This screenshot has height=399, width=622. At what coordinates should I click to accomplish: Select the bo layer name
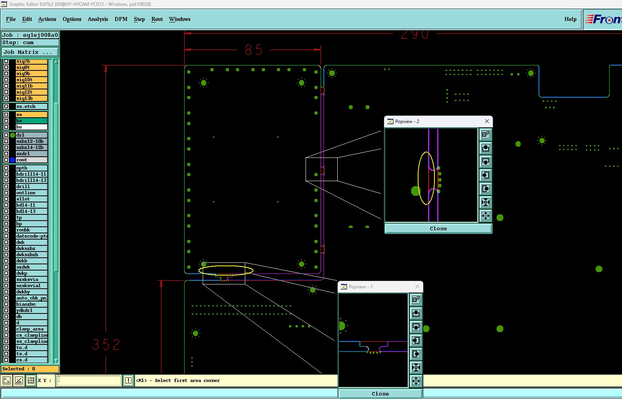[x=32, y=127]
